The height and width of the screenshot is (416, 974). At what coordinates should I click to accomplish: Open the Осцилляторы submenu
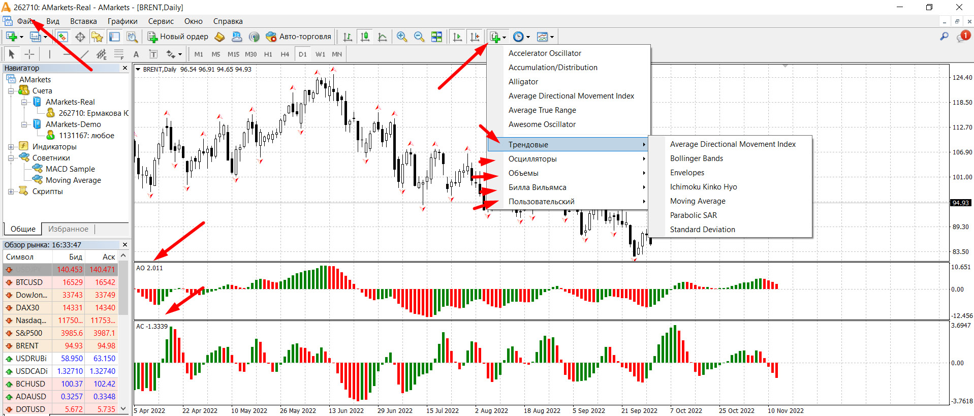[x=569, y=159]
